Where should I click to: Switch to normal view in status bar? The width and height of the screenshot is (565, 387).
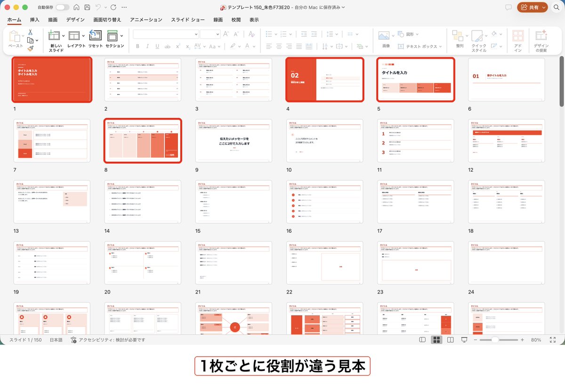point(422,340)
